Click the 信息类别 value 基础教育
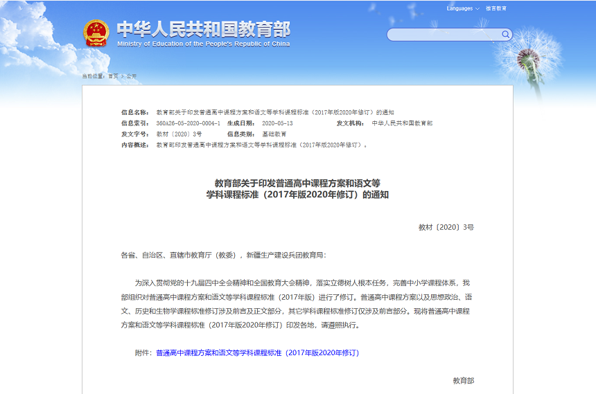Screen dimensions: 596x394 [274, 134]
